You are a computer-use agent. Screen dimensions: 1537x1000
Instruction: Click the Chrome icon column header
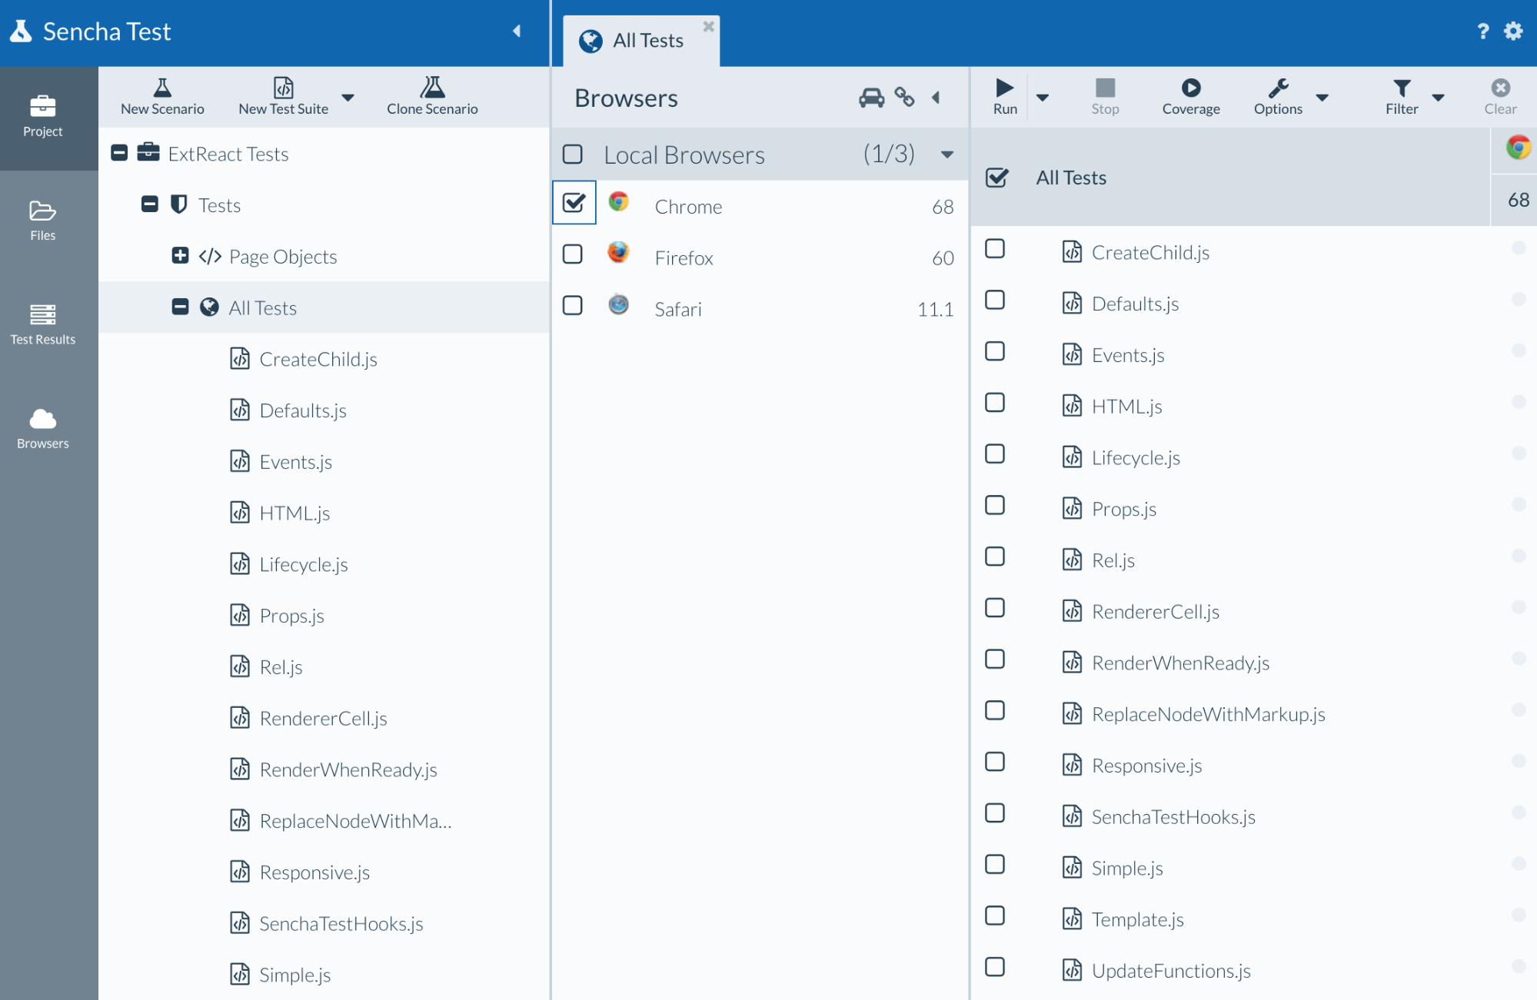pyautogui.click(x=1518, y=147)
